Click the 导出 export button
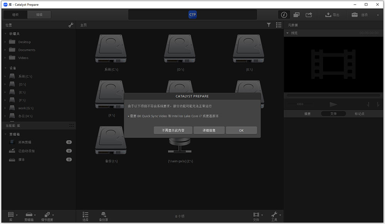 click(x=332, y=15)
